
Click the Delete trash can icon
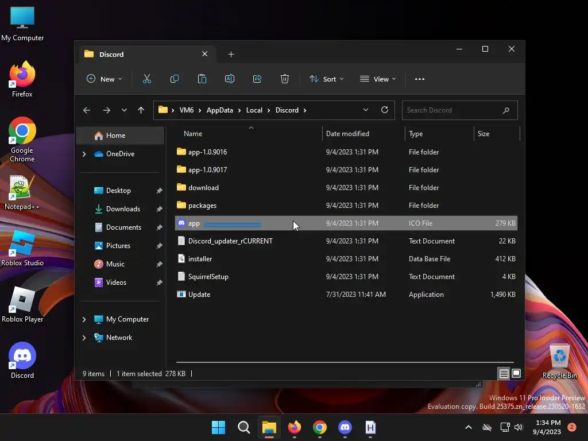pos(285,79)
